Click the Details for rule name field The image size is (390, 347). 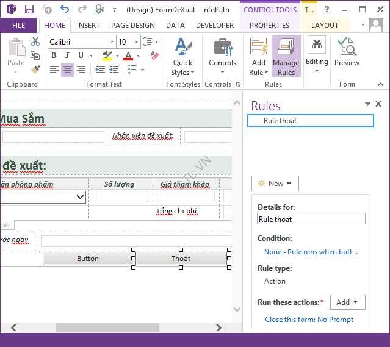311,219
